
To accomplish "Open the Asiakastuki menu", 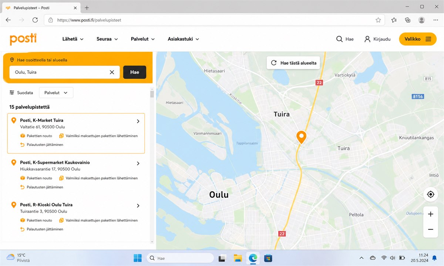I will pyautogui.click(x=183, y=39).
